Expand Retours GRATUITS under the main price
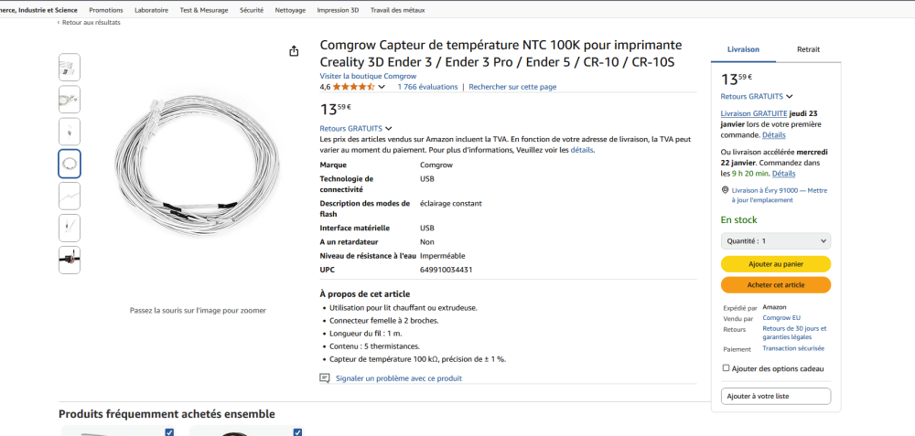The width and height of the screenshot is (915, 436). pos(389,128)
